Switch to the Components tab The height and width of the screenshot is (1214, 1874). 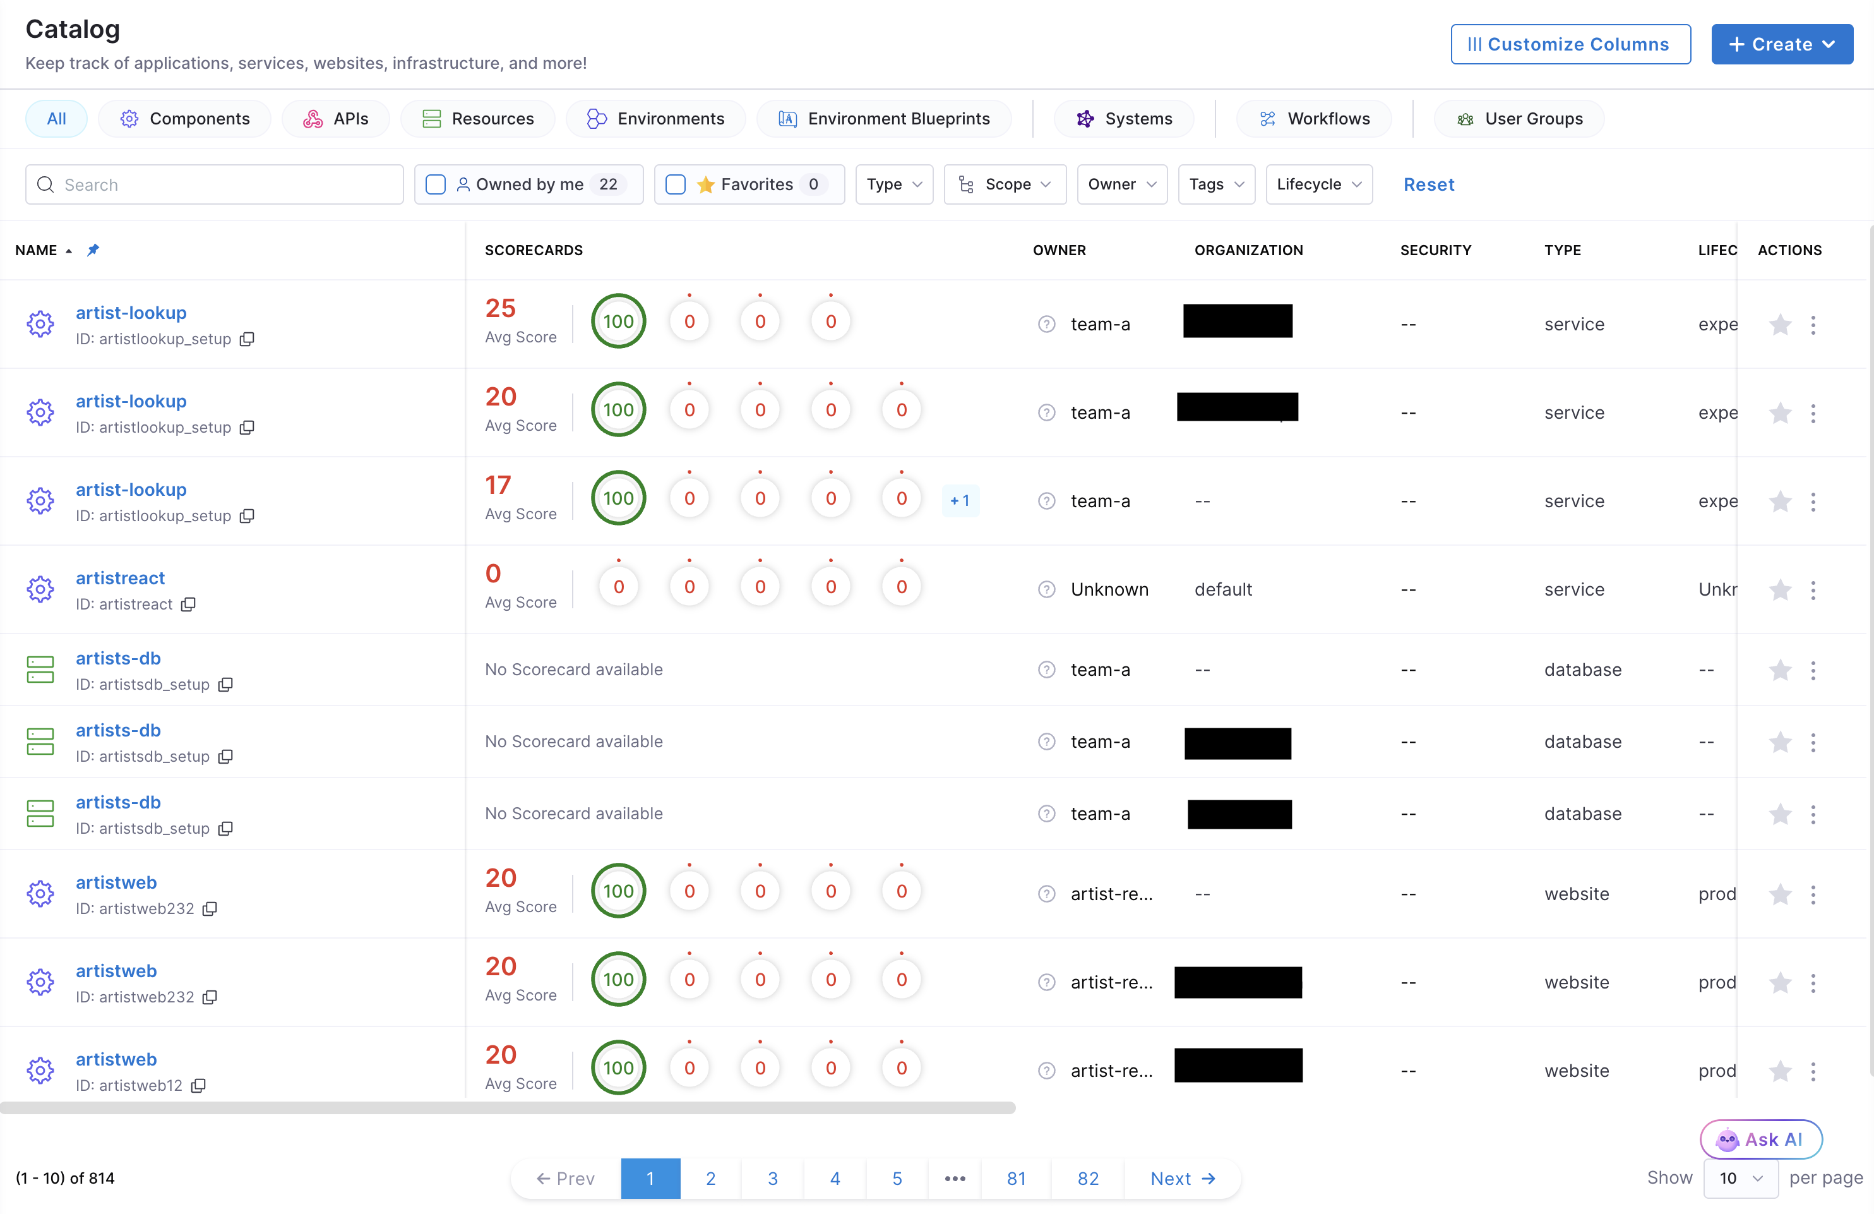(185, 119)
